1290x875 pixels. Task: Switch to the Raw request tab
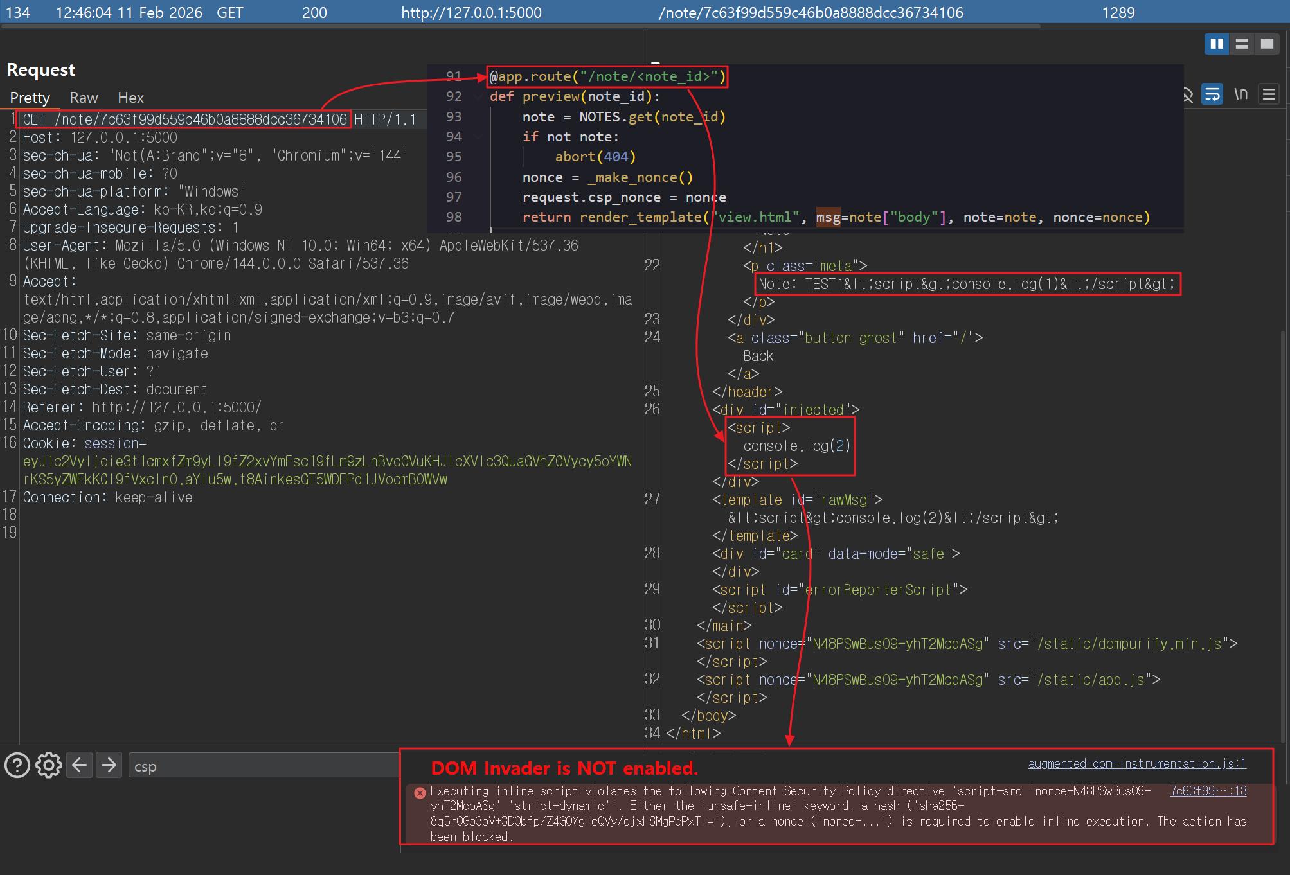tap(84, 98)
